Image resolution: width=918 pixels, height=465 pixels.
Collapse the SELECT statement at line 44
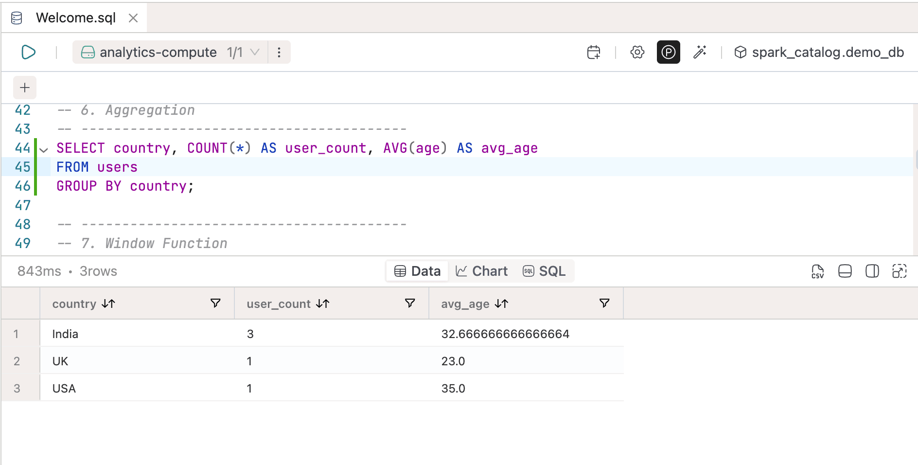(44, 150)
